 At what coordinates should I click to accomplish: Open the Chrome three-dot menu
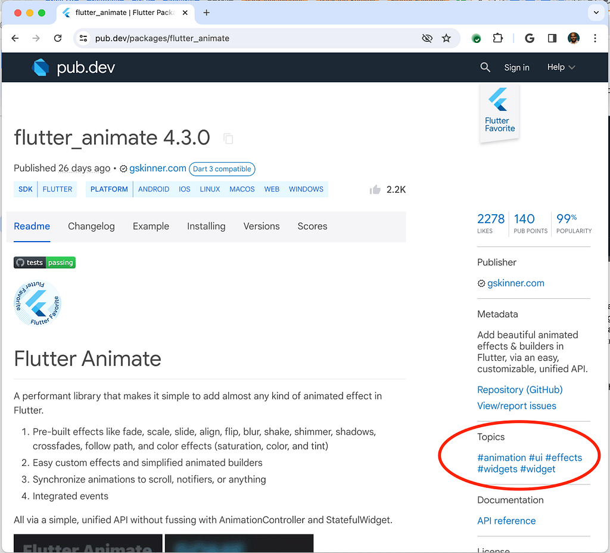595,38
